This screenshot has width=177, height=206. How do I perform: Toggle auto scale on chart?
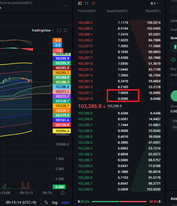(65, 202)
